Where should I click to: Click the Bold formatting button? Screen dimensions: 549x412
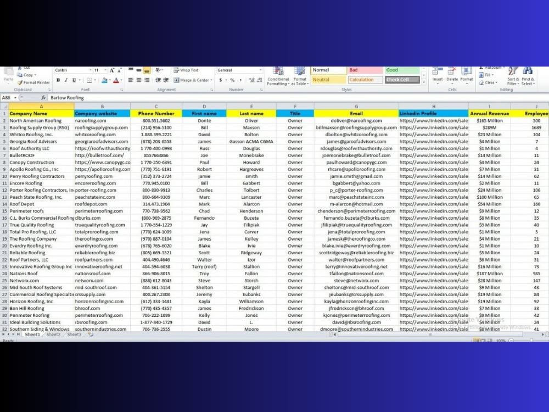pyautogui.click(x=58, y=80)
